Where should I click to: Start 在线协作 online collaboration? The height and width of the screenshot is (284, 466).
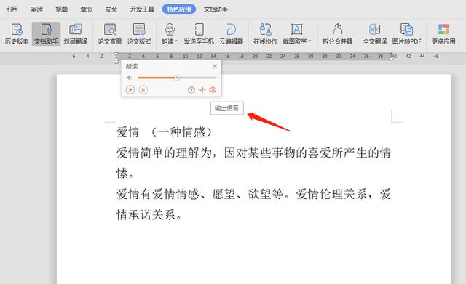(x=265, y=34)
